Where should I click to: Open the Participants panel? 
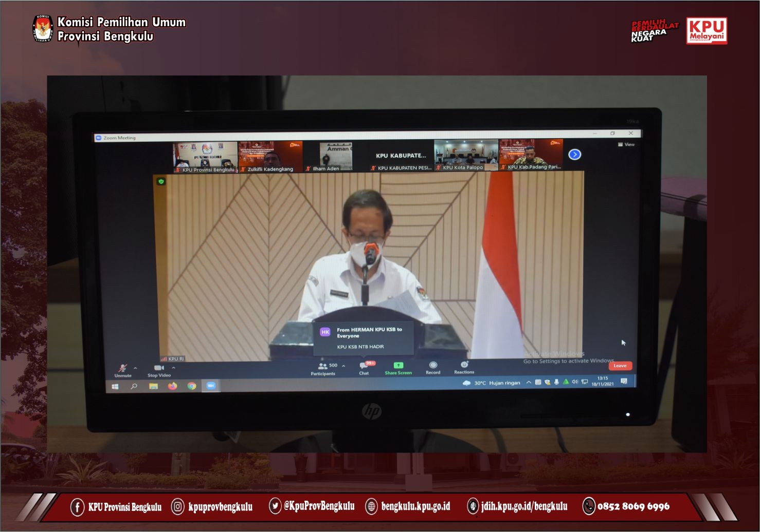click(x=322, y=367)
